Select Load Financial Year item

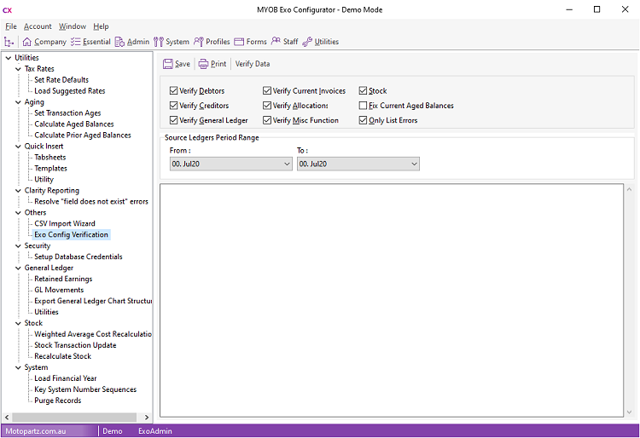[x=66, y=378]
